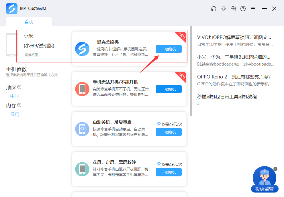Click the 一键完美刷机 title text
The image size is (284, 197).
tap(106, 42)
